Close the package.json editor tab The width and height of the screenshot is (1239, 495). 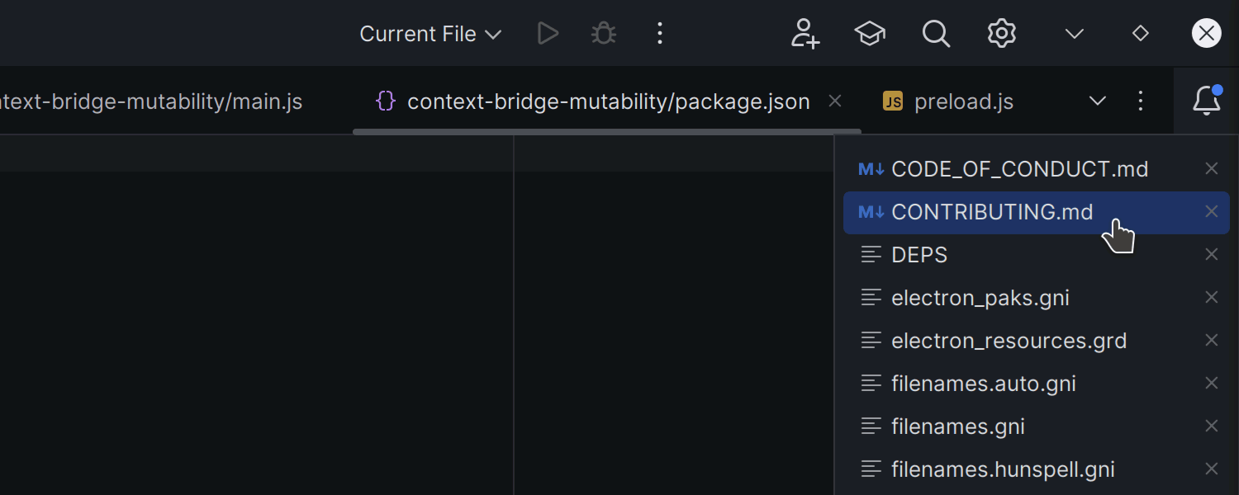tap(834, 101)
